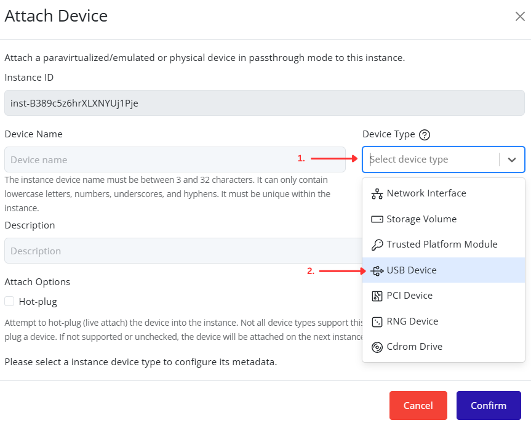Click the Device Type label
Viewport: 531px width, 428px height.
[389, 134]
